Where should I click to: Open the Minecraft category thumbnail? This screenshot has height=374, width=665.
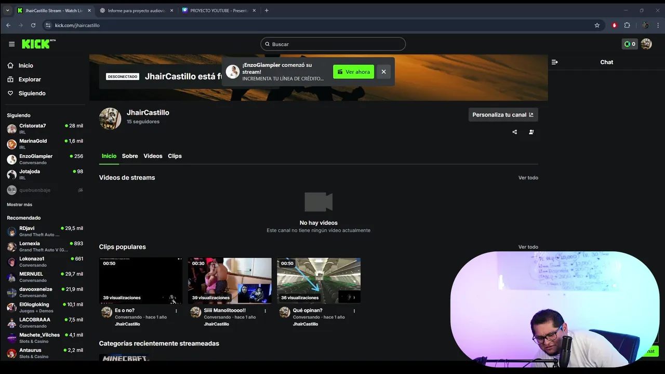tap(124, 357)
